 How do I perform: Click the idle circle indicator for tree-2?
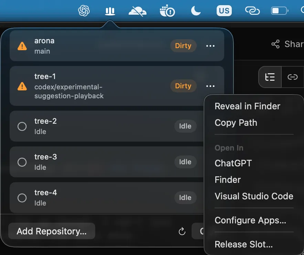(22, 126)
